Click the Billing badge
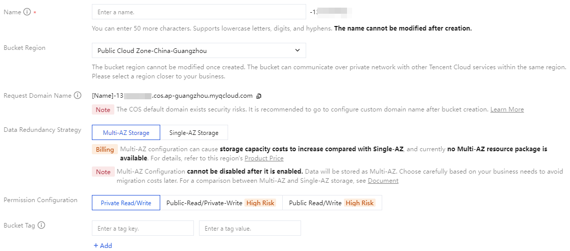The height and width of the screenshot is (251, 570). (105, 150)
